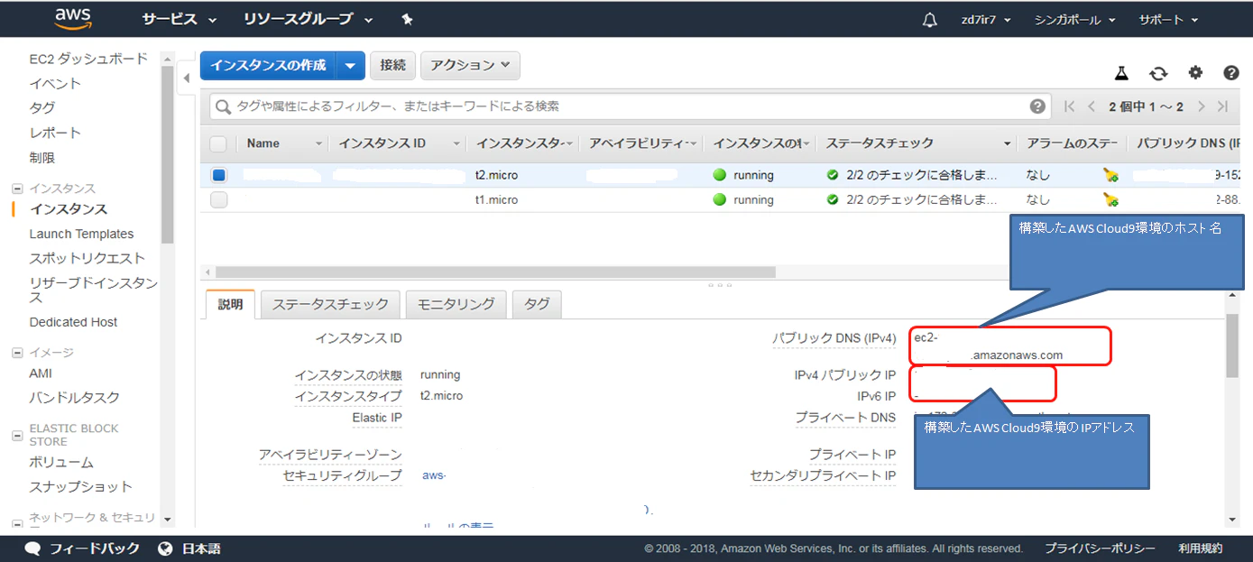Screen dimensions: 1253x562
Task: Go to previous page of results
Action: pos(1092,106)
